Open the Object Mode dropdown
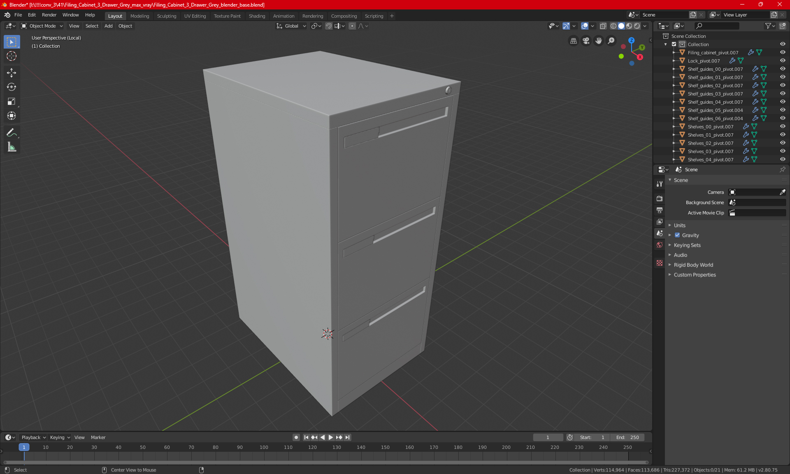This screenshot has width=790, height=474. click(42, 26)
